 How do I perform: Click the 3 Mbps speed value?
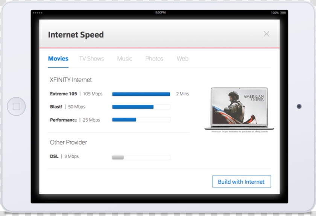point(71,156)
